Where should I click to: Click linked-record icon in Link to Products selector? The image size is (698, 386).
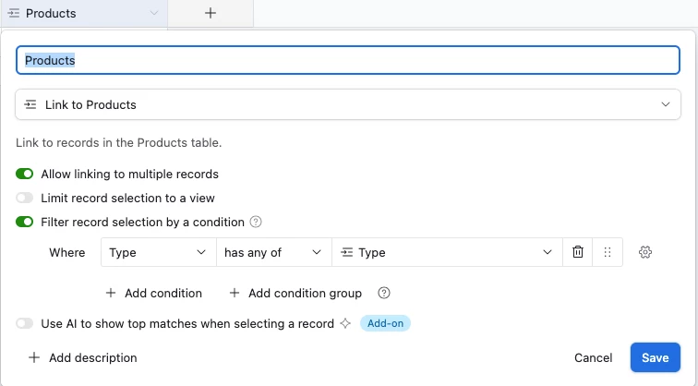click(30, 104)
